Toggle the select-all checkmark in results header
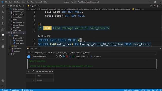Screen dimensions: 162x91 (x=28, y=71)
